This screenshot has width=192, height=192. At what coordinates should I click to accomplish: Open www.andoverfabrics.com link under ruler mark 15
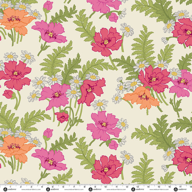click(x=159, y=189)
